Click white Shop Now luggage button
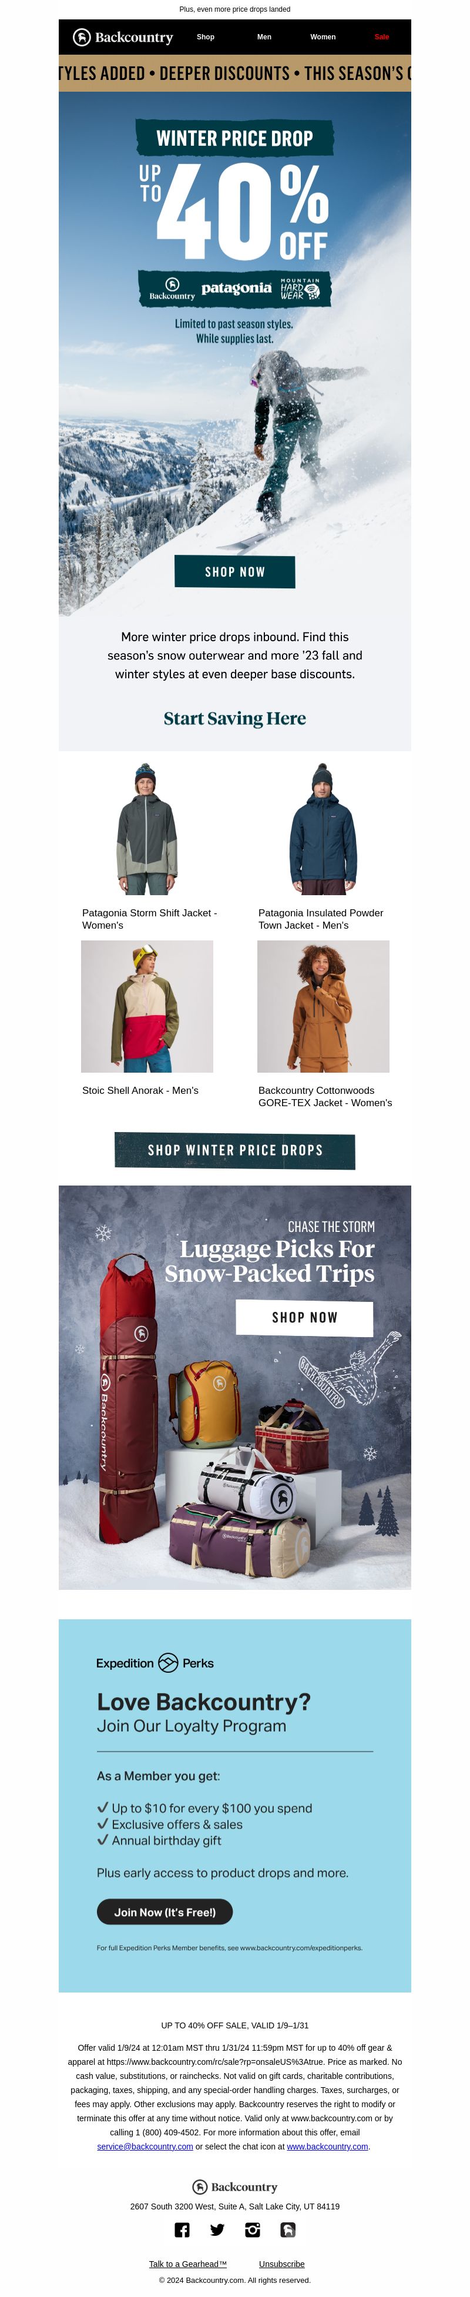 [304, 1317]
